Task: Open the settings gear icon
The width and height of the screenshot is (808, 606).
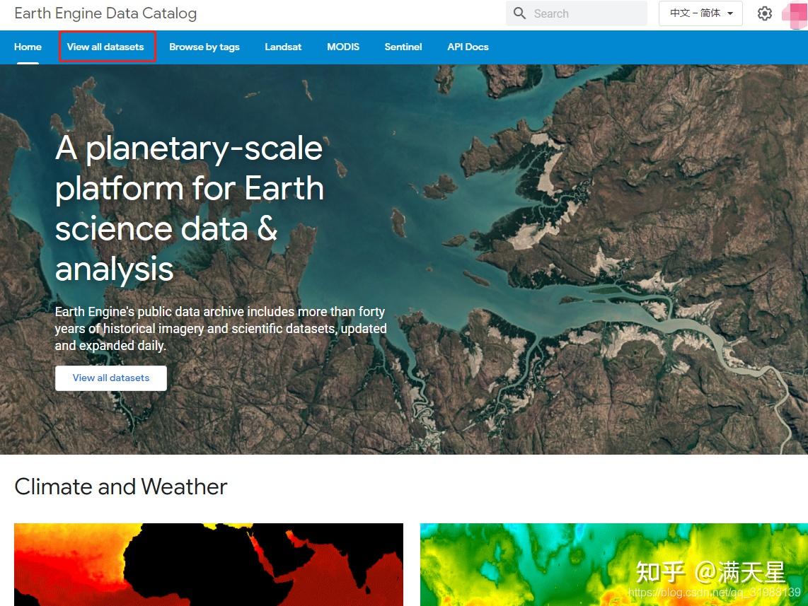Action: tap(765, 13)
